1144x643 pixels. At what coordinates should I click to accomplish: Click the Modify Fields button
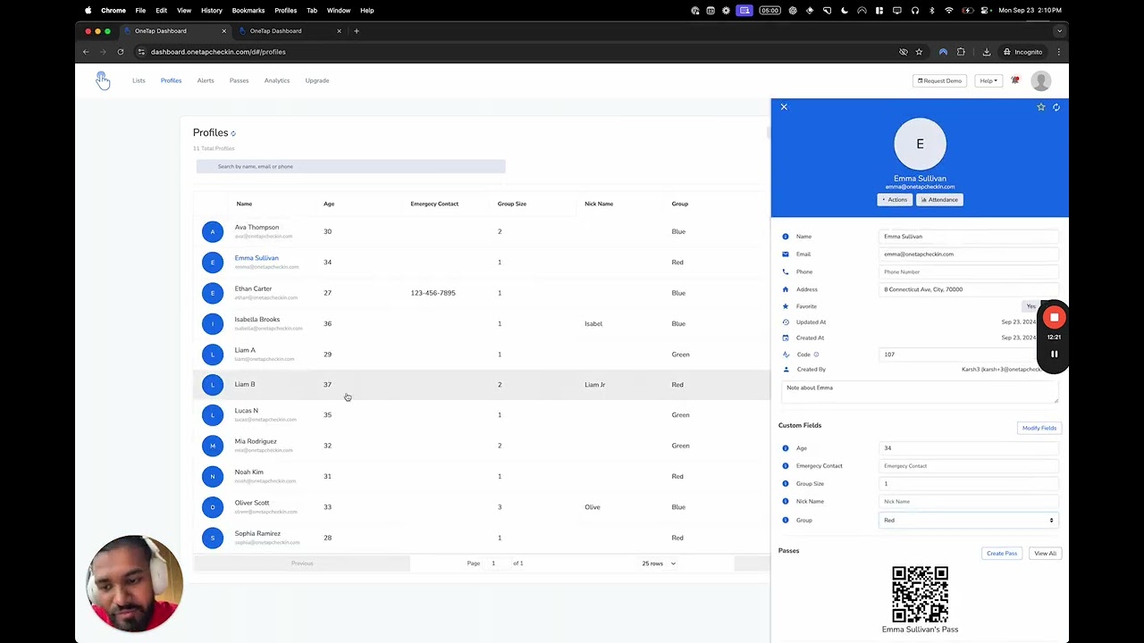click(1039, 429)
